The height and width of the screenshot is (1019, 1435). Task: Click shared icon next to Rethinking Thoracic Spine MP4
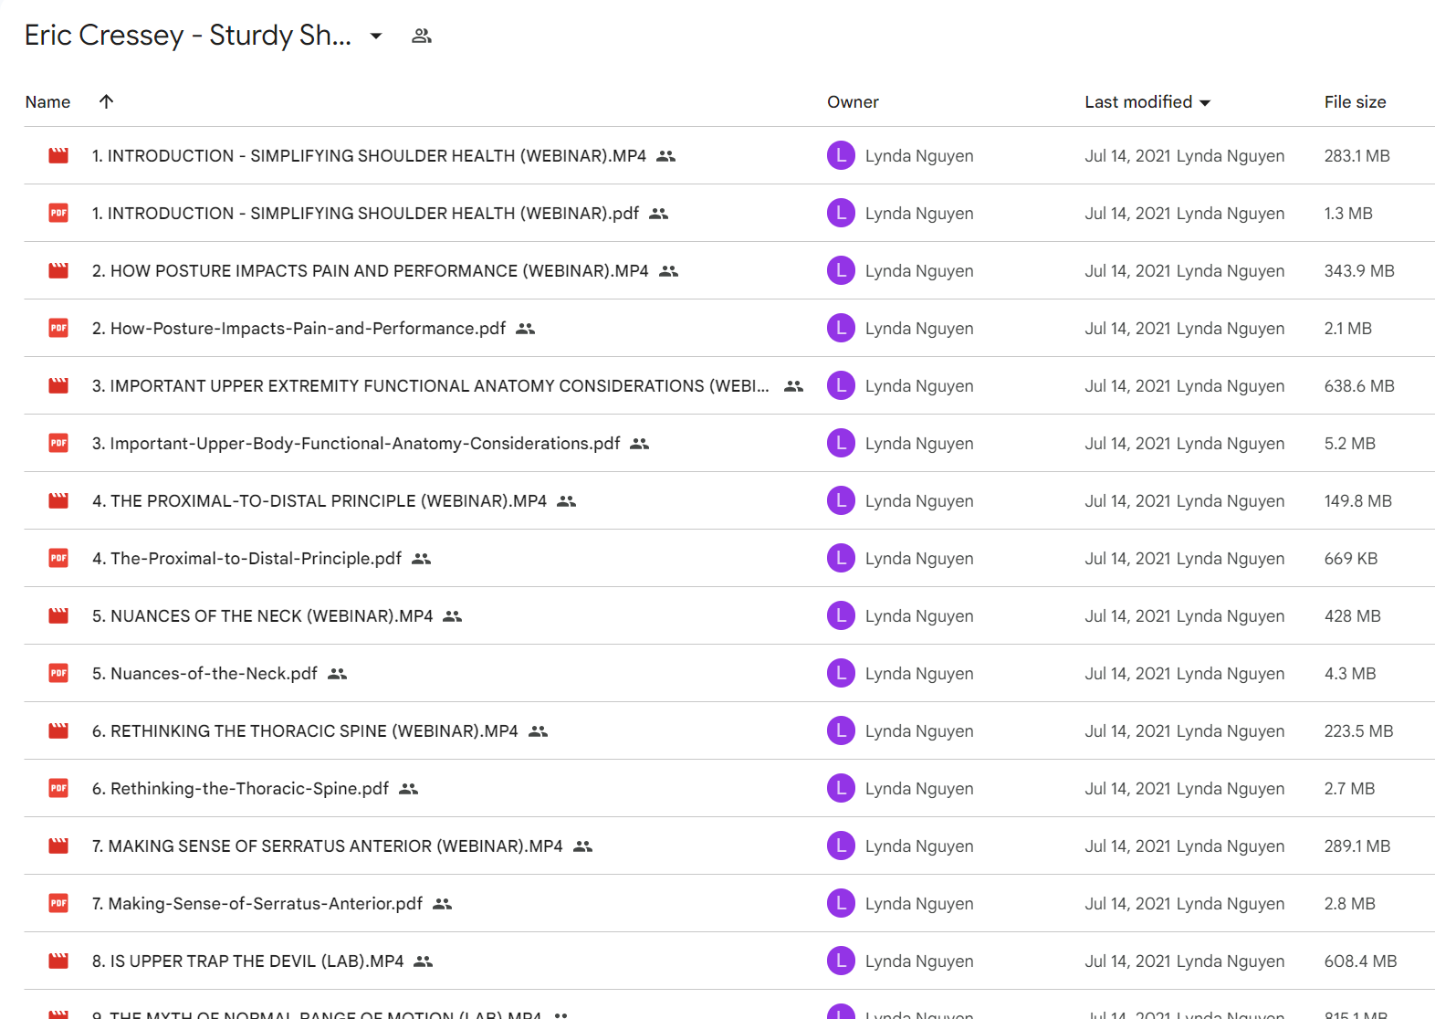539,731
